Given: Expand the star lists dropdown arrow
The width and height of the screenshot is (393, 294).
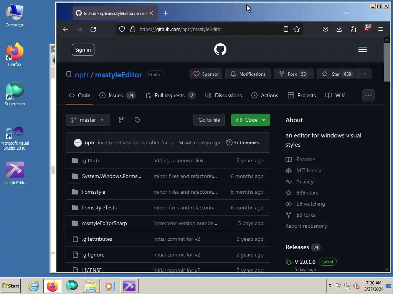Looking at the screenshot, I should [x=365, y=74].
